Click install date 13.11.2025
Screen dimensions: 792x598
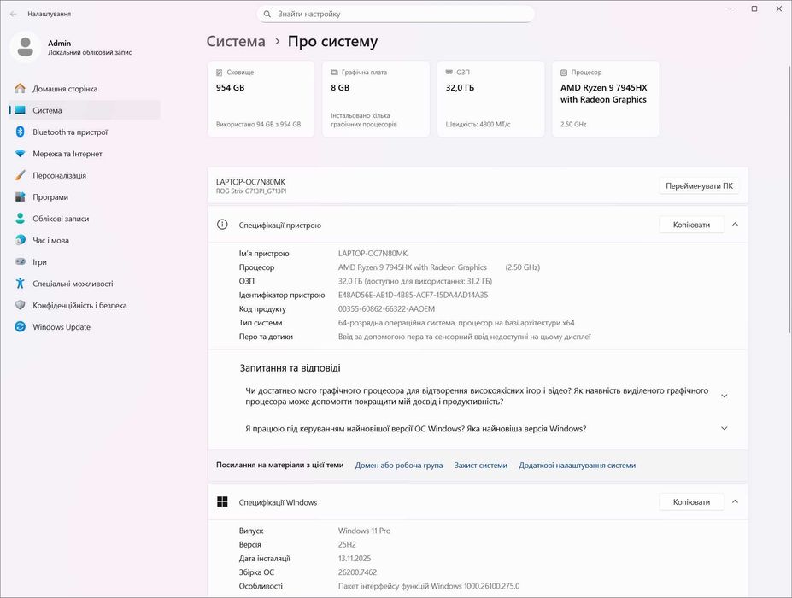click(354, 559)
